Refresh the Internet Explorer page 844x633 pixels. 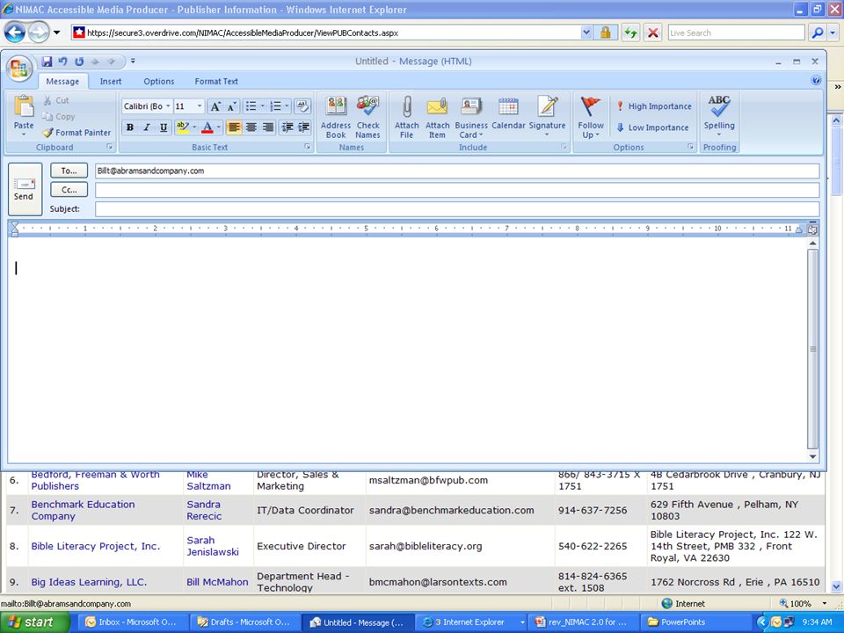pos(630,33)
